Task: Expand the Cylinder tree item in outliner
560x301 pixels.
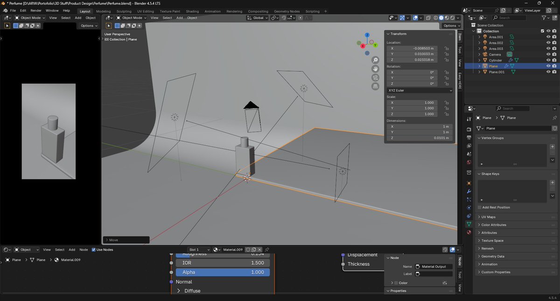Action: [479, 60]
